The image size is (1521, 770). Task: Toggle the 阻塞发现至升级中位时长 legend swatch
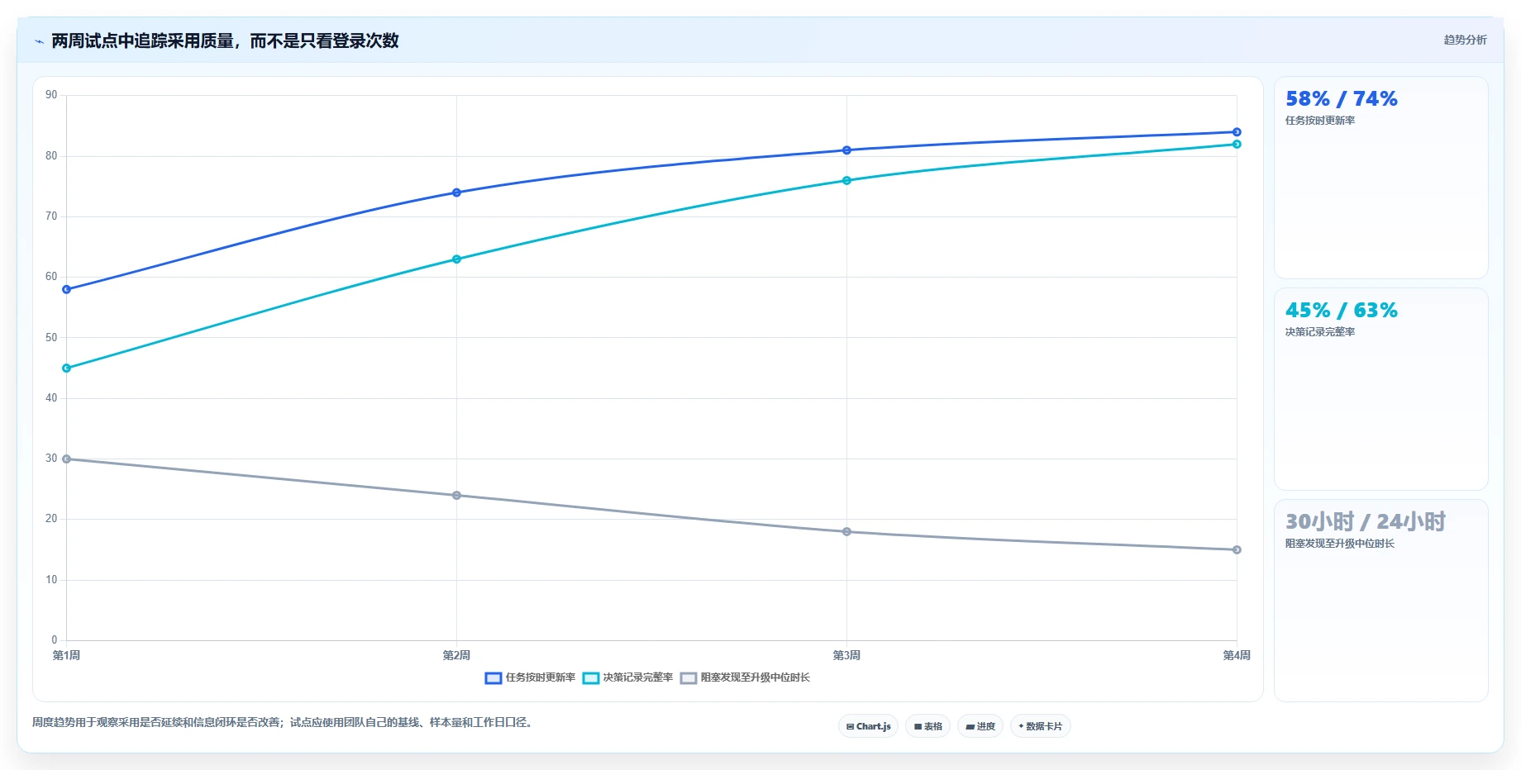(689, 678)
